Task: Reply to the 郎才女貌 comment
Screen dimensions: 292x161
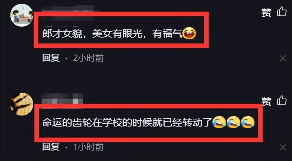Action: (x=51, y=58)
